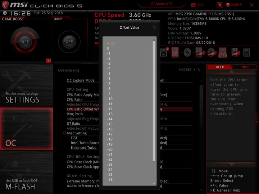The height and width of the screenshot is (194, 259).
Task: Open the OC overclocking section
Action: click(26, 129)
